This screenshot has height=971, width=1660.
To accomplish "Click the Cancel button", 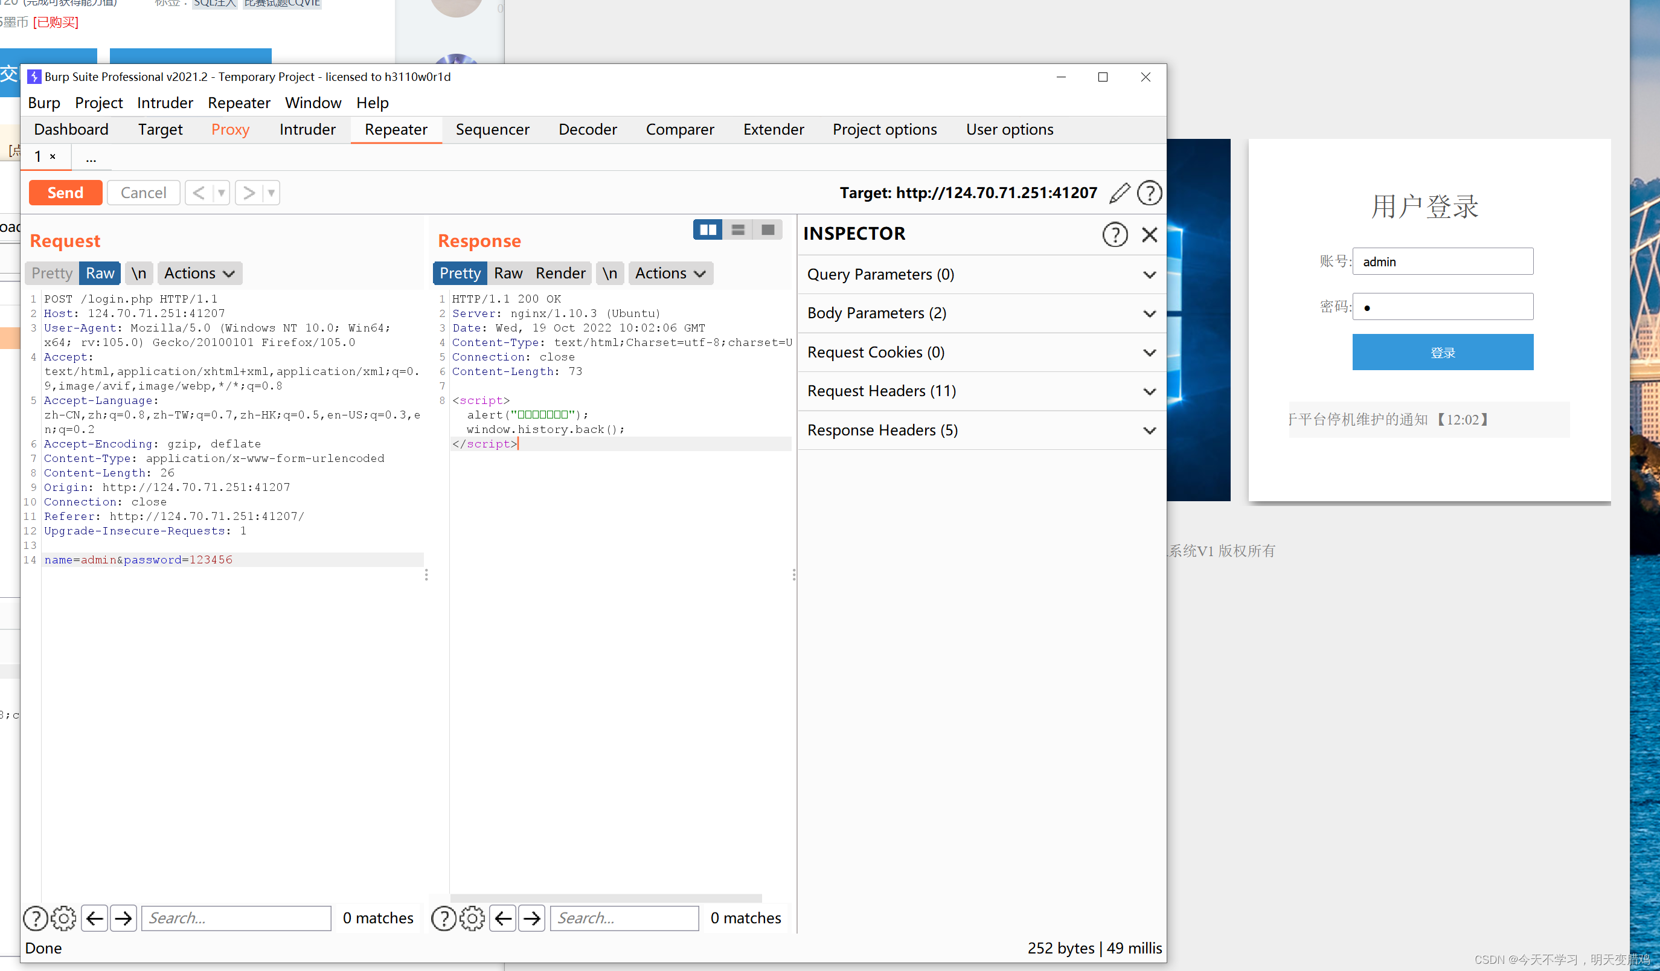I will click(143, 193).
